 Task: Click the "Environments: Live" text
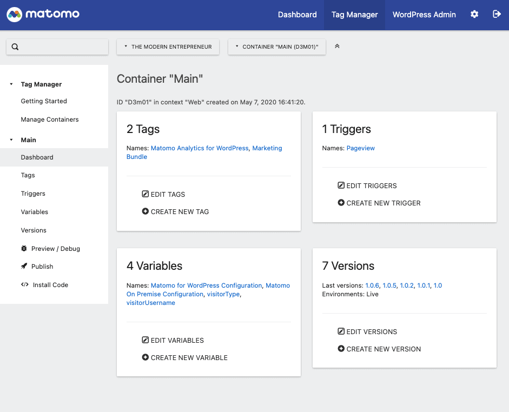pyautogui.click(x=351, y=294)
